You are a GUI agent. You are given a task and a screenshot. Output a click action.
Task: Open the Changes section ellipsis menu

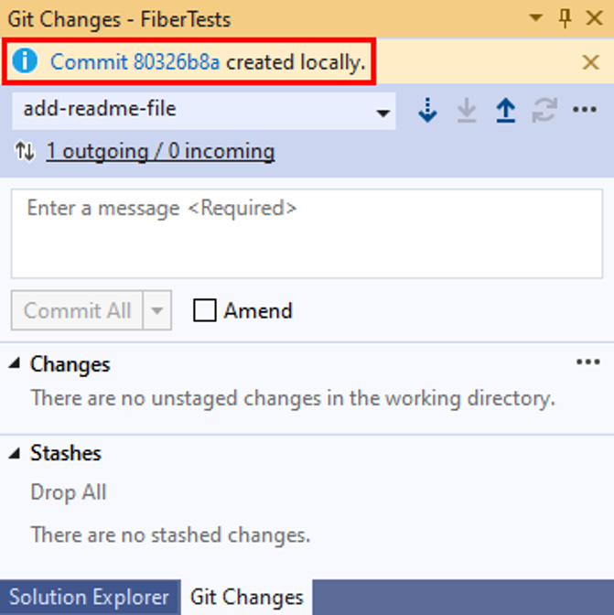(x=588, y=362)
